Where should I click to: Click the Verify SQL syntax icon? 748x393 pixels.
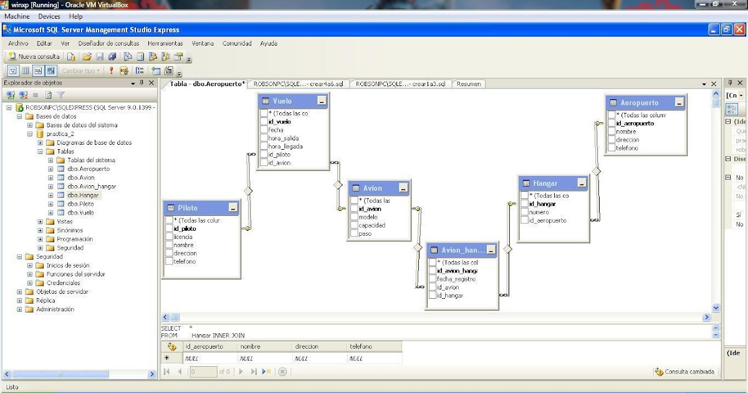[x=124, y=70]
